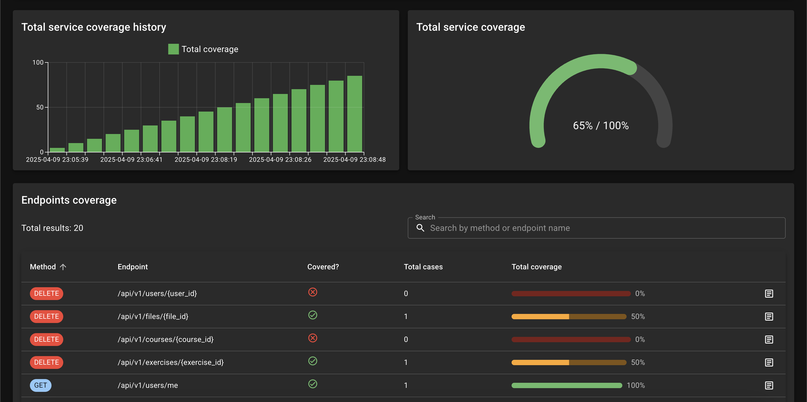The image size is (807, 402).
Task: Focus the search by method or endpoint field
Action: pyautogui.click(x=596, y=228)
